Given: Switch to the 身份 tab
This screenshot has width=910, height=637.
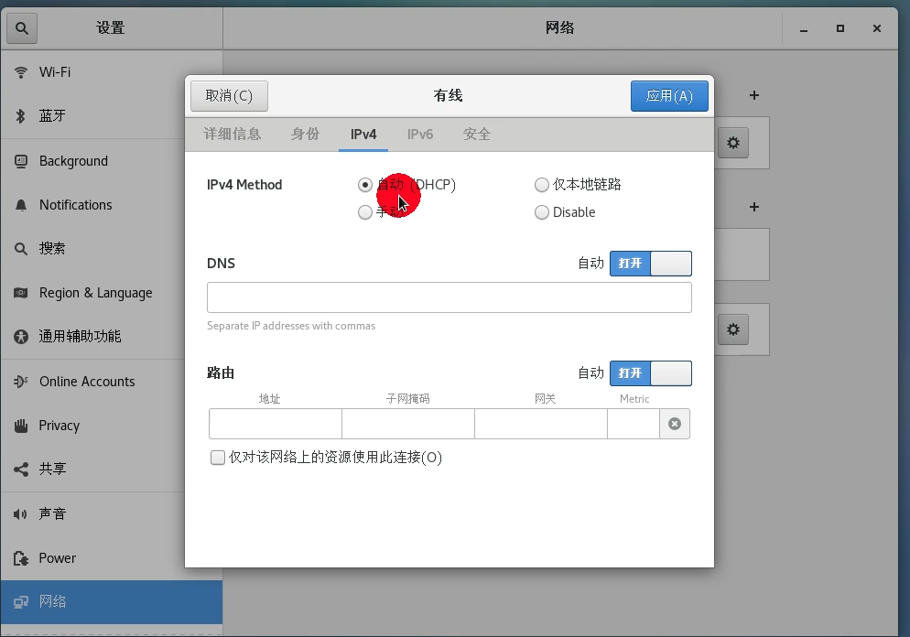Looking at the screenshot, I should tap(305, 135).
